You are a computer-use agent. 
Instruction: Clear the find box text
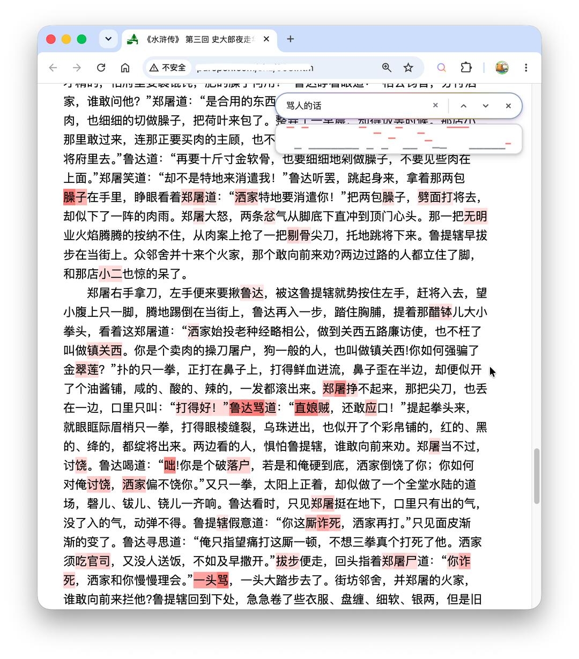pos(435,106)
